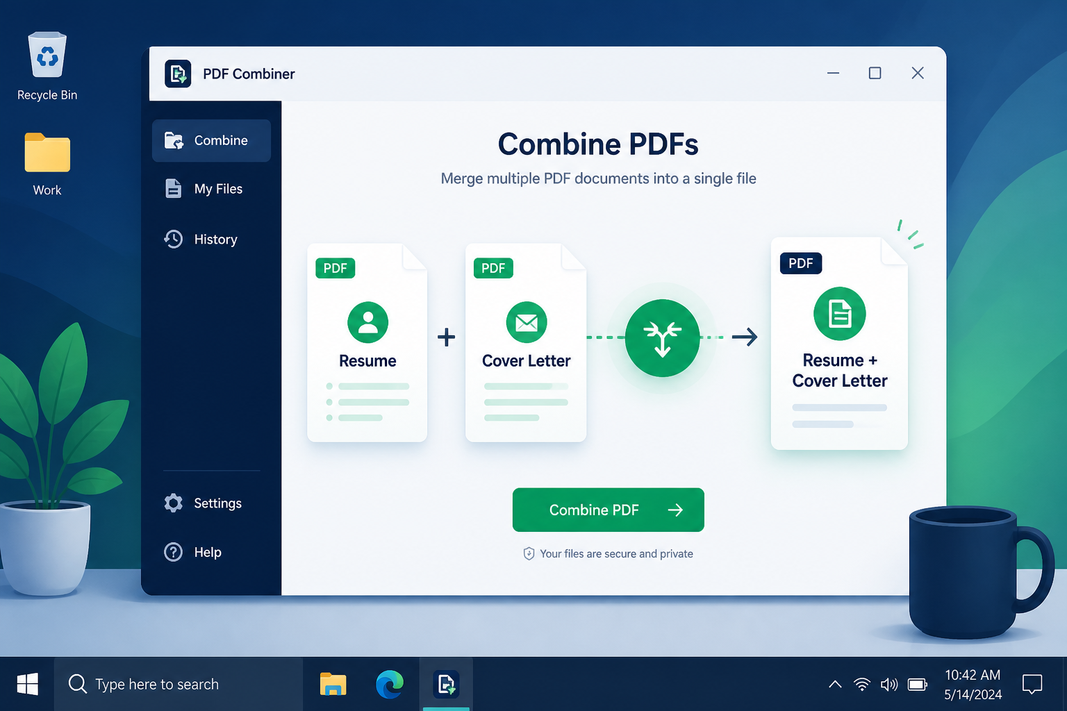Open the Resume + Cover Letter result card
The image size is (1067, 711).
tap(839, 344)
